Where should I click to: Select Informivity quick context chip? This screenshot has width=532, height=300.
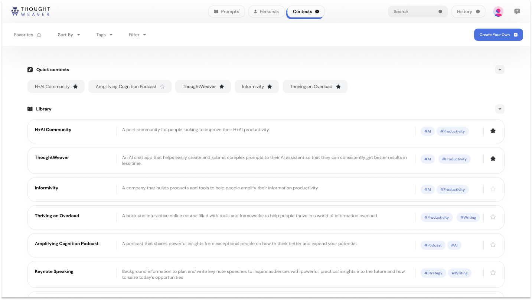(x=257, y=87)
